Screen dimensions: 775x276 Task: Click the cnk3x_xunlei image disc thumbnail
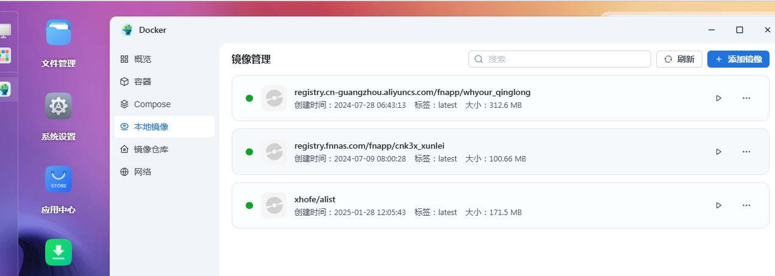274,152
